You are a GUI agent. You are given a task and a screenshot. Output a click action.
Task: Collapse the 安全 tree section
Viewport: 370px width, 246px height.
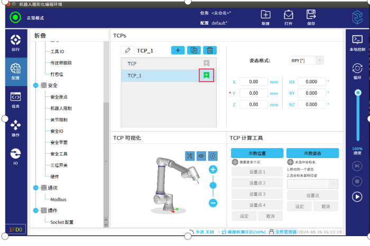[x=36, y=85]
